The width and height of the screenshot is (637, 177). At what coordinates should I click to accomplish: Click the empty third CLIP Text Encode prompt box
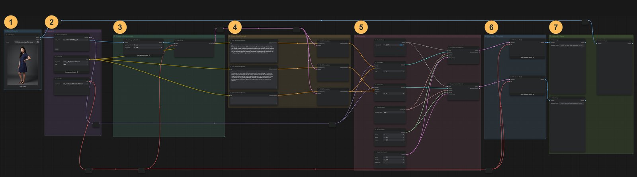(x=253, y=100)
